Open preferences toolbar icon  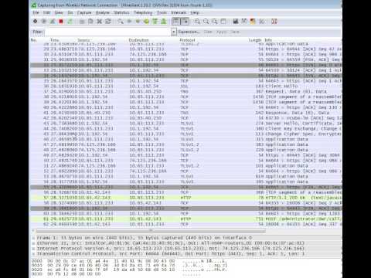click(x=261, y=22)
